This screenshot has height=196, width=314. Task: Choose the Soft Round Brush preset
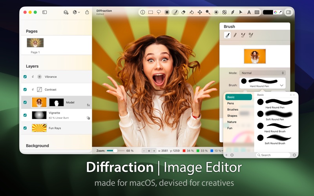point(275,140)
